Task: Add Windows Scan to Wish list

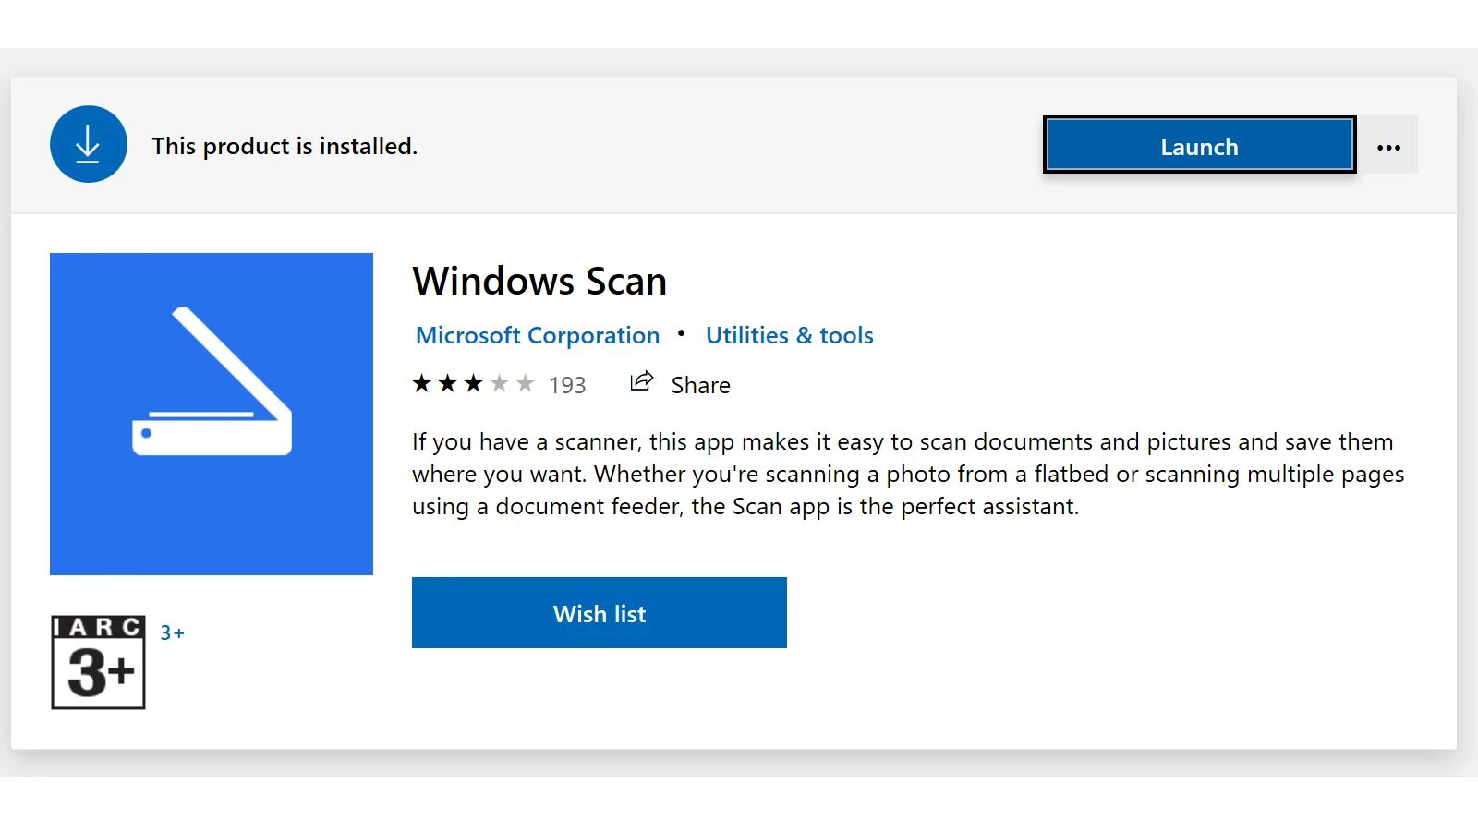Action: click(600, 613)
